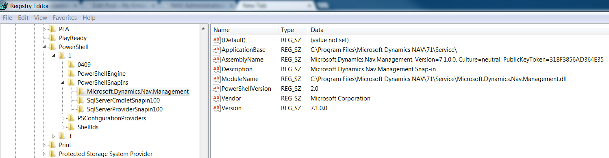Click the SqlServerProviderSnapin100 folder icon
Screen dimensions: 609x158
point(80,109)
